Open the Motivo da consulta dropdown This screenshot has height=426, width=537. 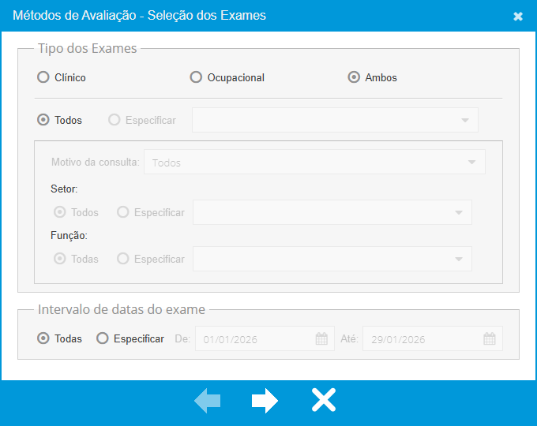tap(471, 162)
